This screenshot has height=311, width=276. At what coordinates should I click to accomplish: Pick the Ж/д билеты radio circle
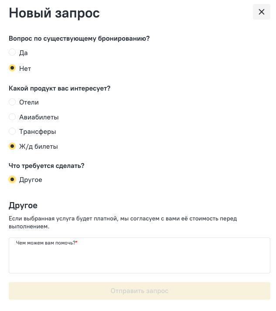click(12, 146)
